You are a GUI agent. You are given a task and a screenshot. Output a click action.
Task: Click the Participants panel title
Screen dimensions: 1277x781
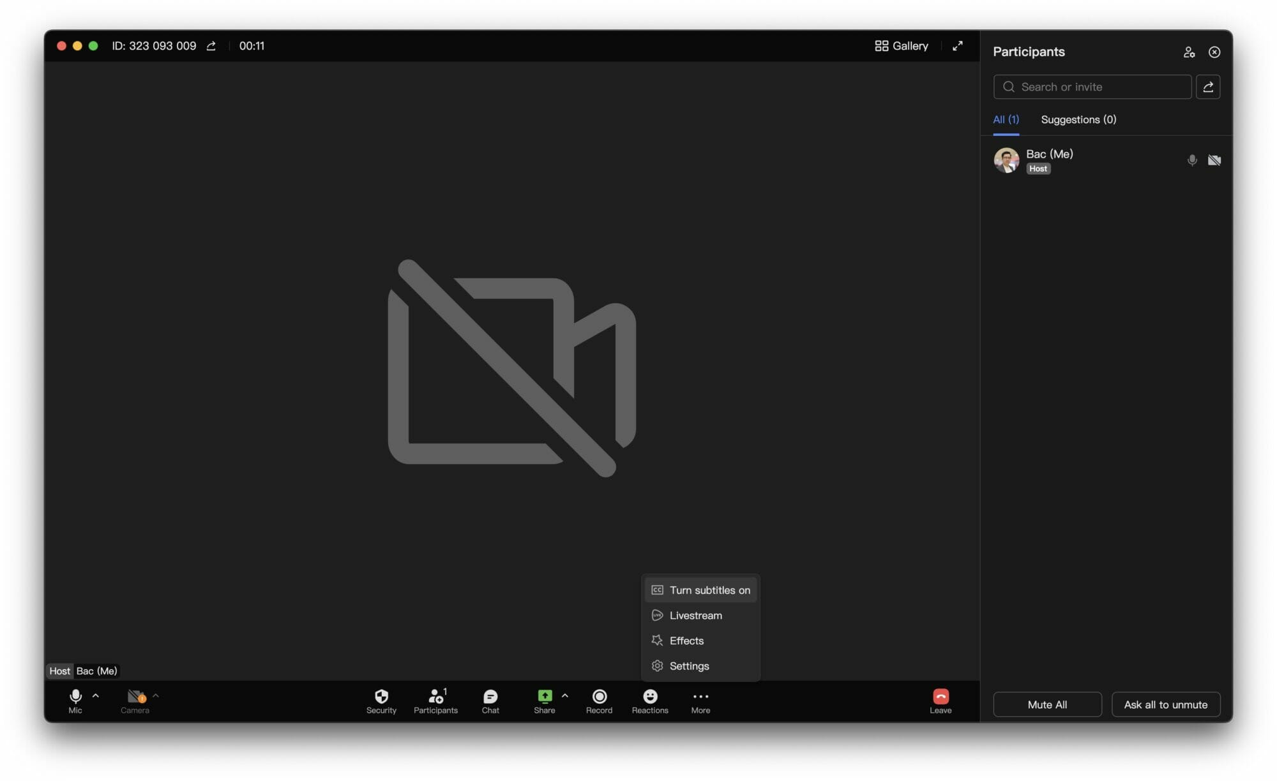pyautogui.click(x=1029, y=52)
